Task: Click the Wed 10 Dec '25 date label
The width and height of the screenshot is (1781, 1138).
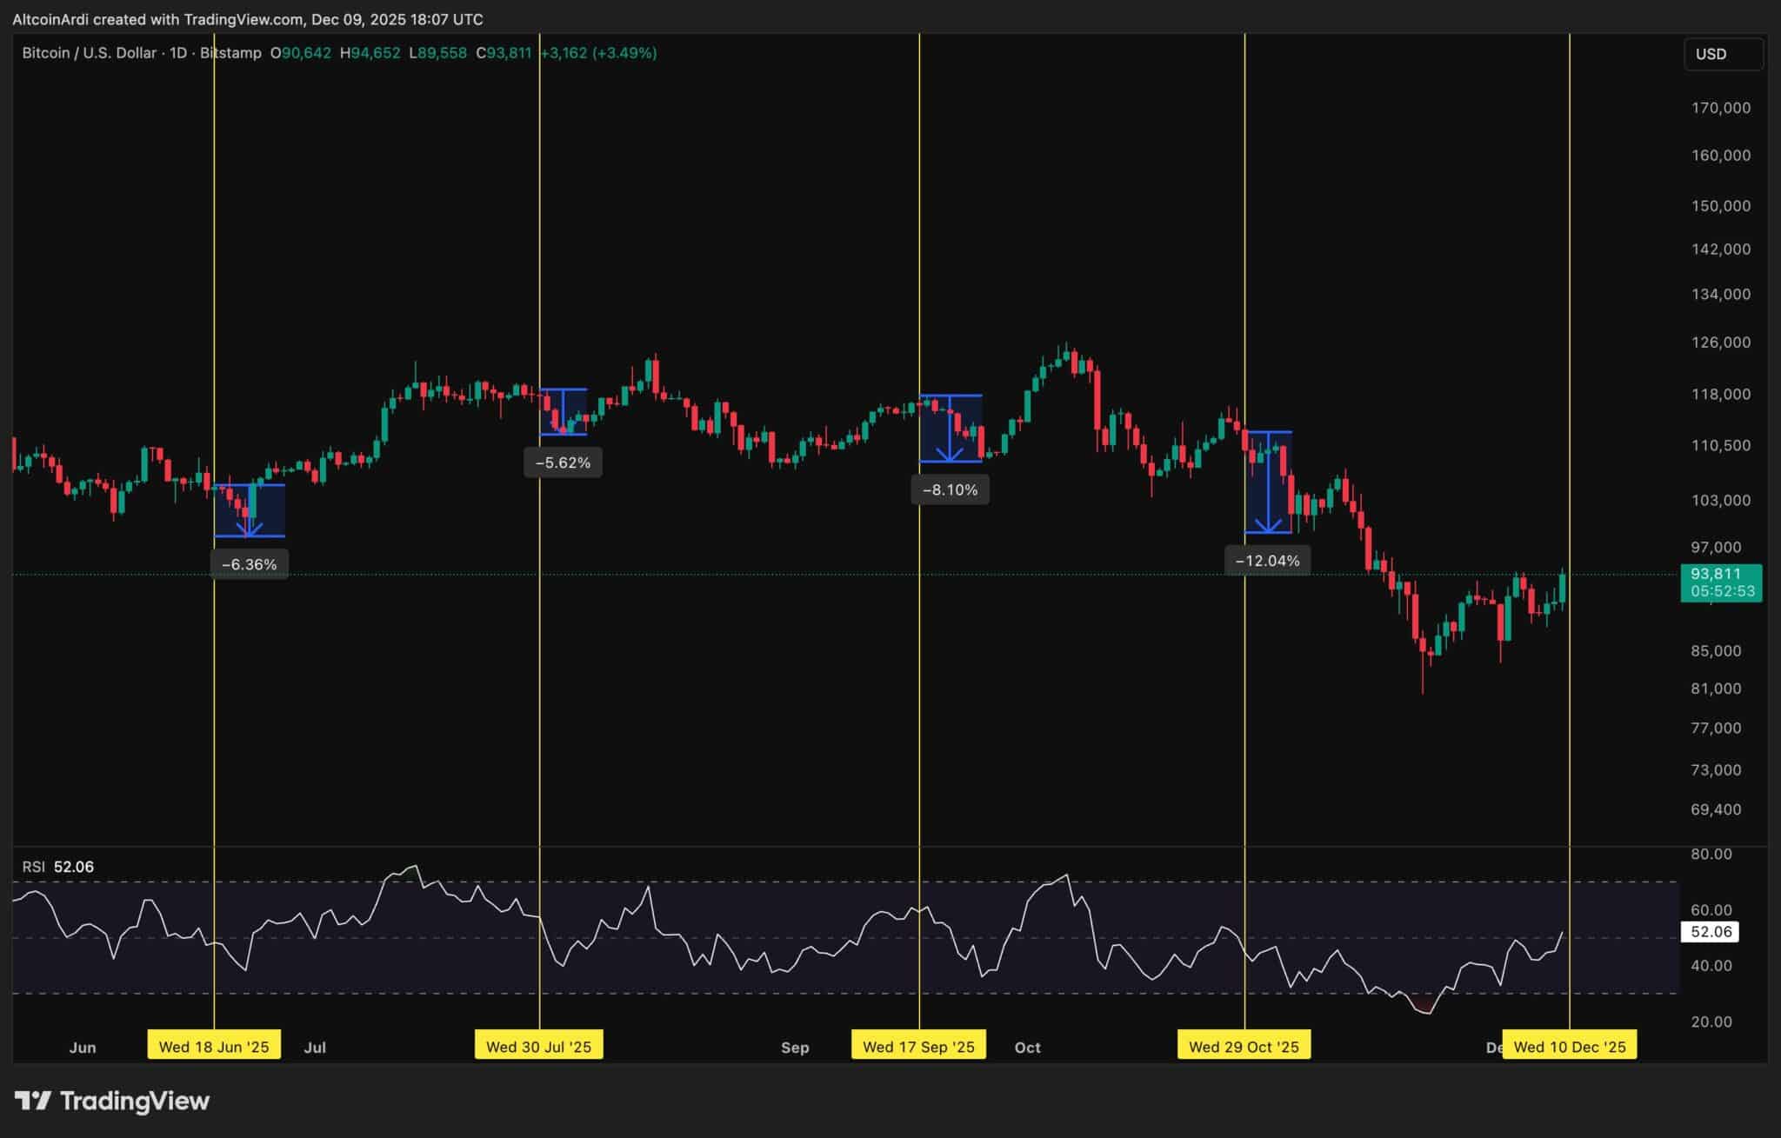Action: 1569,1046
